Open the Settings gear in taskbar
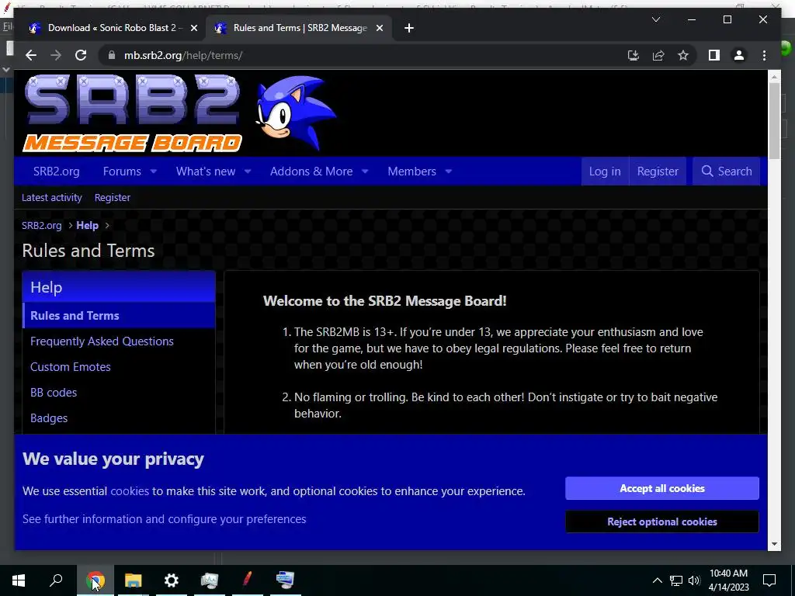This screenshot has width=795, height=596. (171, 580)
